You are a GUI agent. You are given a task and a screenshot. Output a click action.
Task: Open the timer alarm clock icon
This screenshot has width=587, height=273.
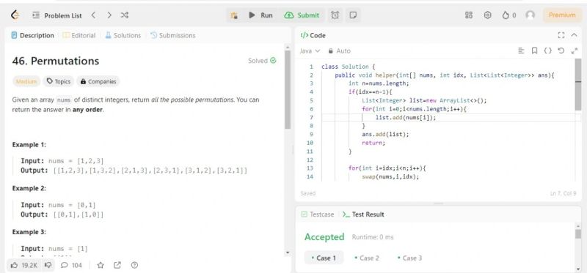(x=335, y=15)
